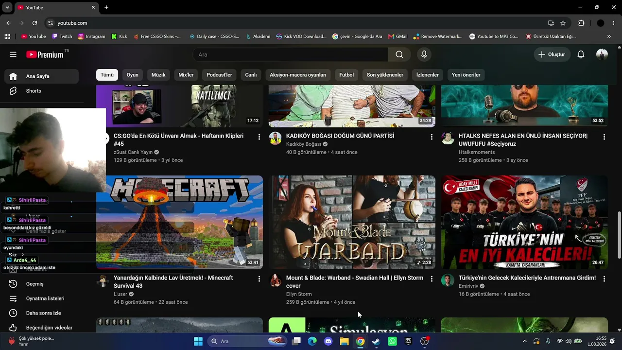Open more options for Minecraft Survival 43 video
The image size is (622, 350).
point(259,279)
